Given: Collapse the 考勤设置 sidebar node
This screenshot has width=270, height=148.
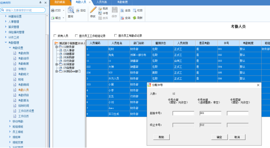Looking at the screenshot, I should tap(10, 48).
